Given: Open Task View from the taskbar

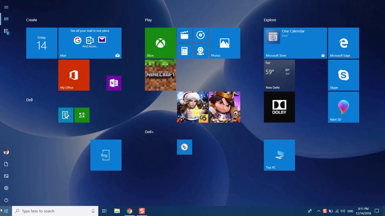Looking at the screenshot, I should (x=104, y=211).
